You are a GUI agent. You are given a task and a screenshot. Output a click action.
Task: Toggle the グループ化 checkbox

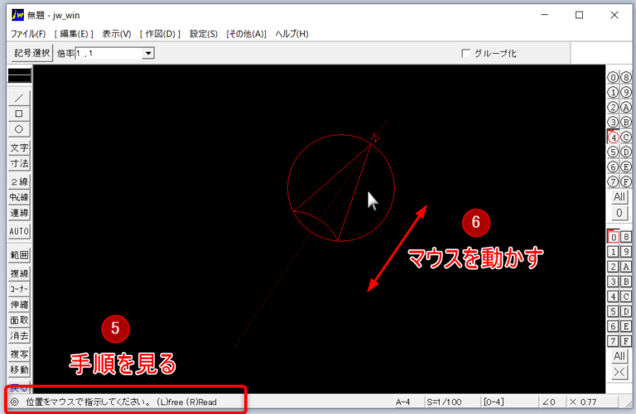click(x=466, y=53)
